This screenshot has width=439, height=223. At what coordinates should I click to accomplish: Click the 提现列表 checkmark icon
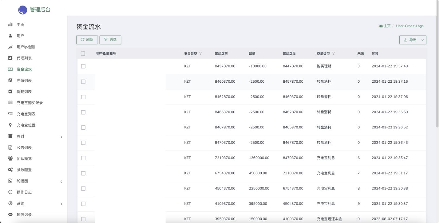(10, 92)
